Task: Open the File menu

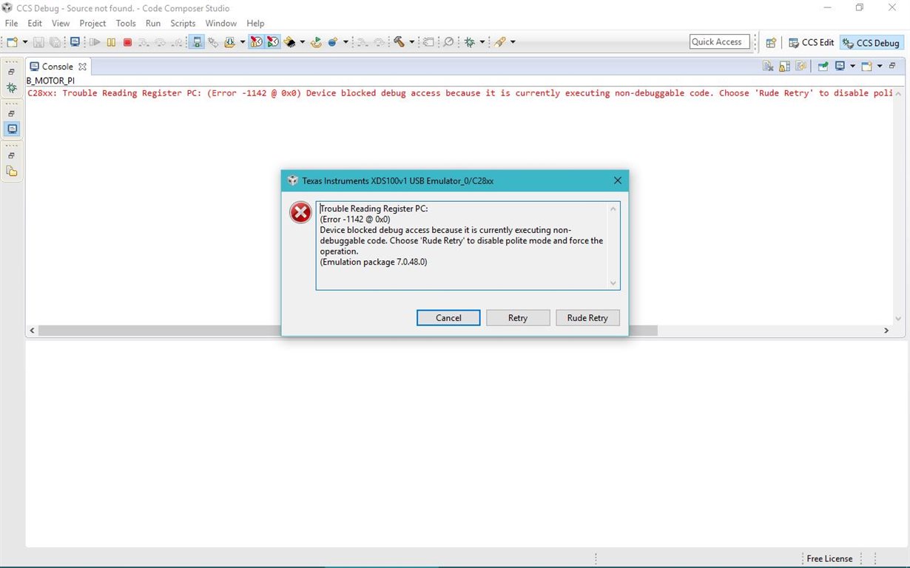Action: pyautogui.click(x=12, y=24)
